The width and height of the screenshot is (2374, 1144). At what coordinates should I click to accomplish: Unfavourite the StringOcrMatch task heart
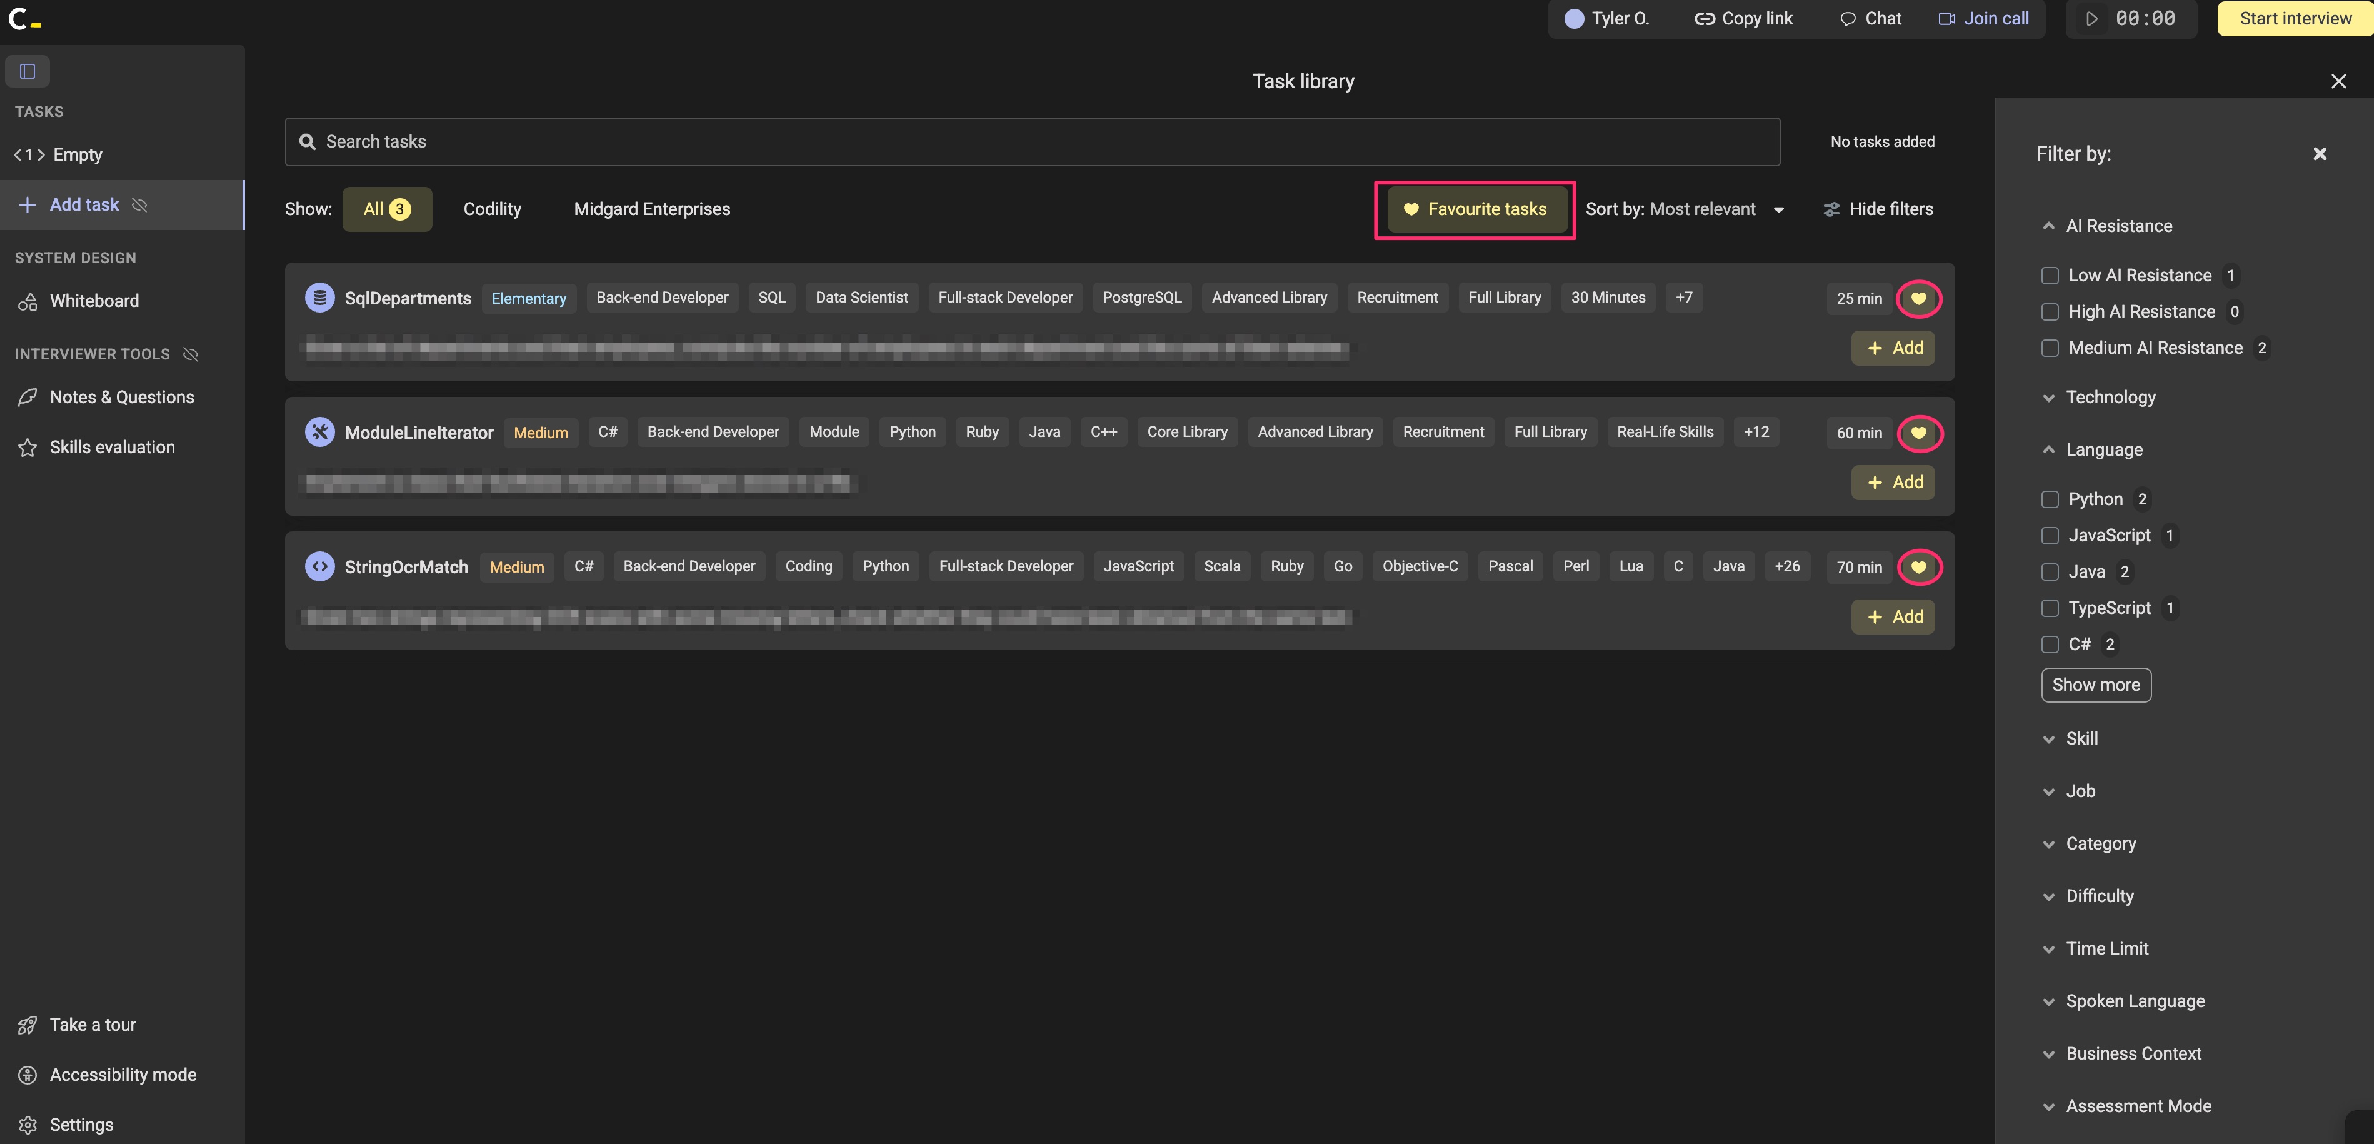[1919, 567]
